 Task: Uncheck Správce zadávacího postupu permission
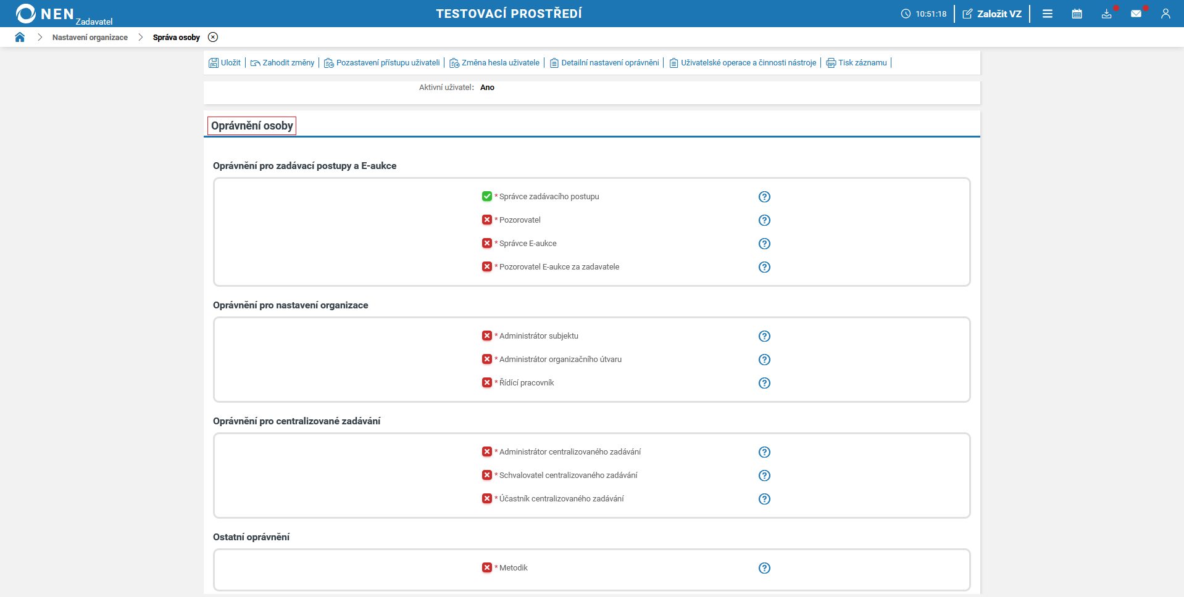pyautogui.click(x=487, y=196)
